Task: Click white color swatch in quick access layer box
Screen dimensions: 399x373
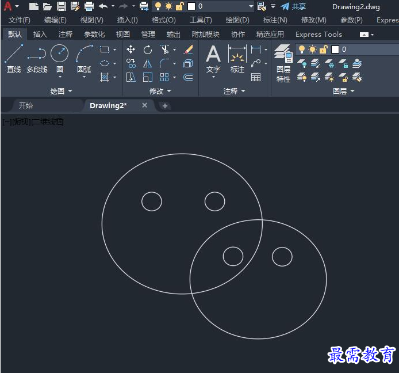Action: [x=191, y=6]
